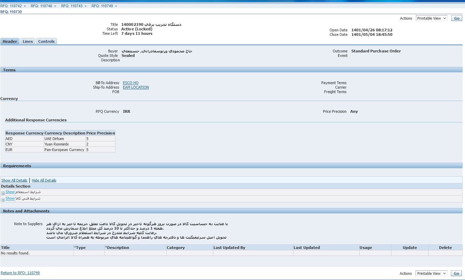Select the UAE Dirham description cell
The height and width of the screenshot is (280, 465).
65,139
